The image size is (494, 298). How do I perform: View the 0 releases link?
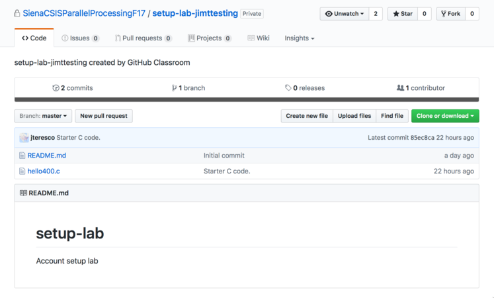tap(305, 88)
